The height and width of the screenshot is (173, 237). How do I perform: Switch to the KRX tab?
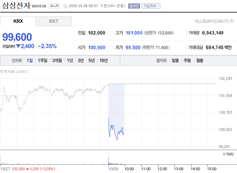coord(18,21)
